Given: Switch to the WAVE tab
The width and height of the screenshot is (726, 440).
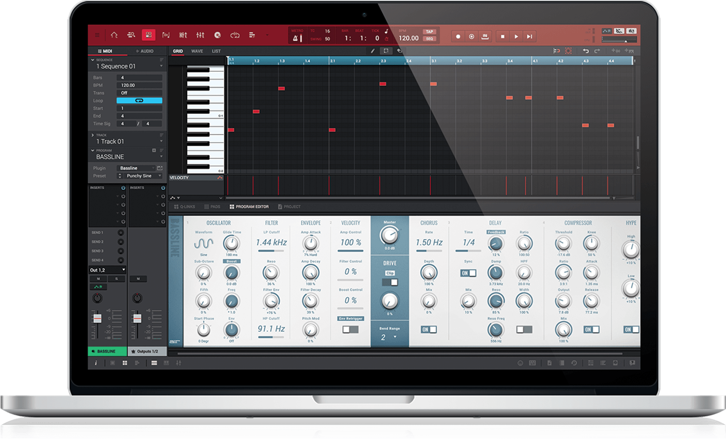Looking at the screenshot, I should coord(197,51).
